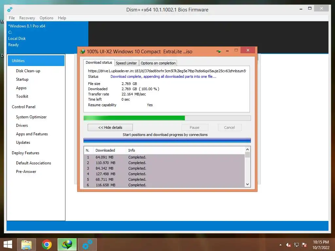Select connection row with 110.970 MB
The image size is (335, 251).
coord(164,163)
